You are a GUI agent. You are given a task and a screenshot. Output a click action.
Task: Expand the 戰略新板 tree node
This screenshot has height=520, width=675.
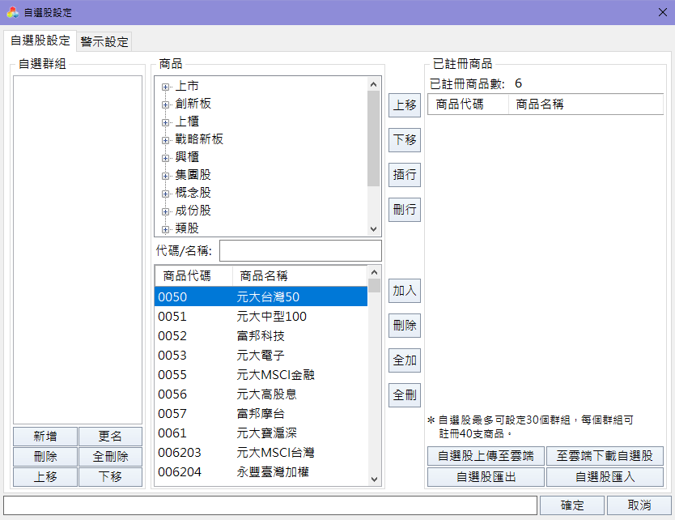(165, 140)
